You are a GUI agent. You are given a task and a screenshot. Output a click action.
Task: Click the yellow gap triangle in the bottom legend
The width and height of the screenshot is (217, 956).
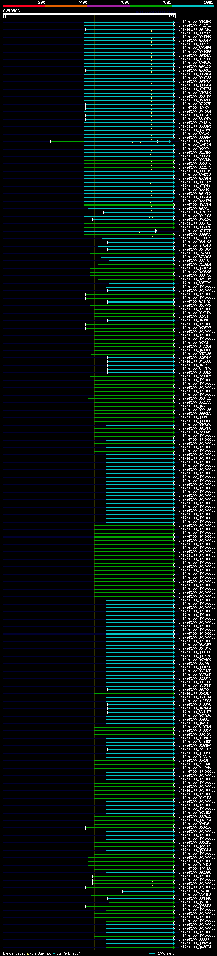28,953
